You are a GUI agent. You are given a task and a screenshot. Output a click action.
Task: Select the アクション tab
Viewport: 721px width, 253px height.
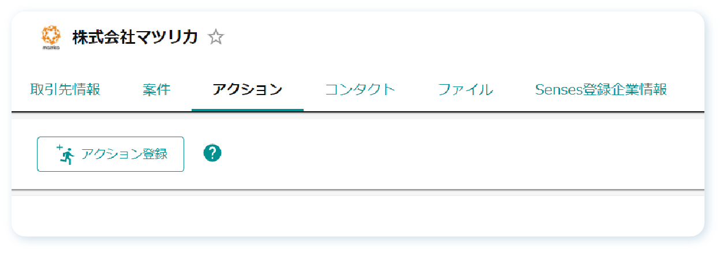coord(247,90)
